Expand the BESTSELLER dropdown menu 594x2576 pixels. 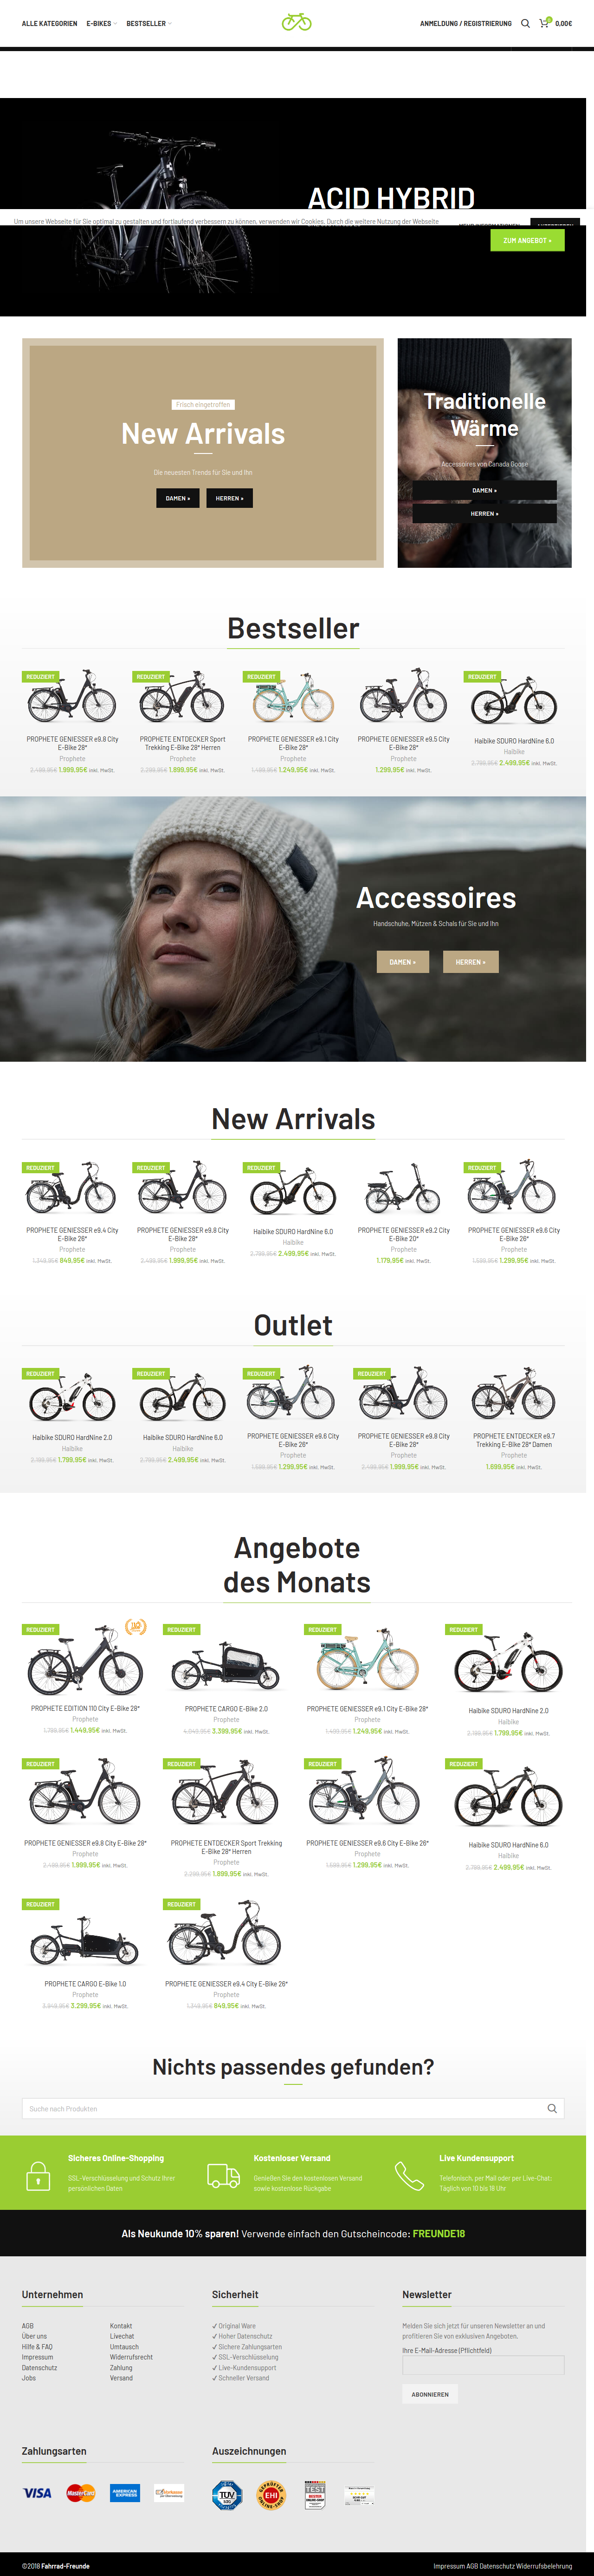(x=149, y=23)
